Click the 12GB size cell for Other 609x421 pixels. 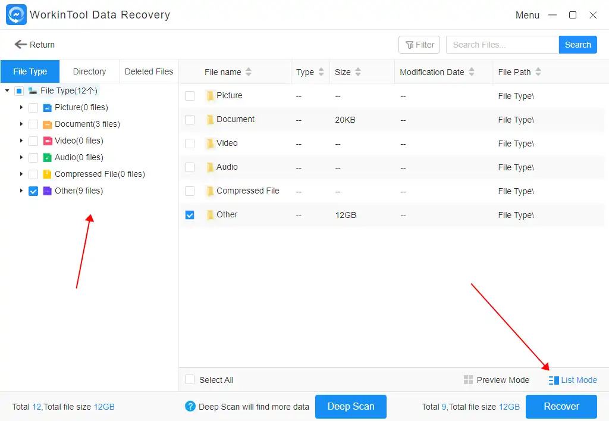(346, 215)
